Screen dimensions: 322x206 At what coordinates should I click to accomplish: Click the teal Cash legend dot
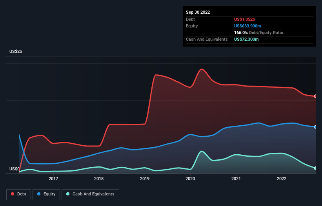pos(68,194)
